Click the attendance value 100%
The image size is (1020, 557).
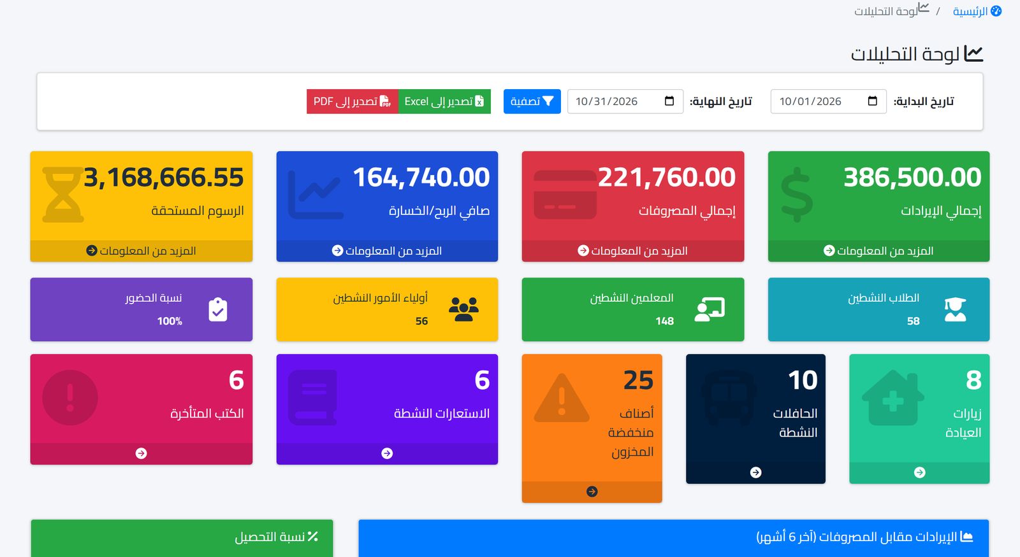[x=170, y=321]
